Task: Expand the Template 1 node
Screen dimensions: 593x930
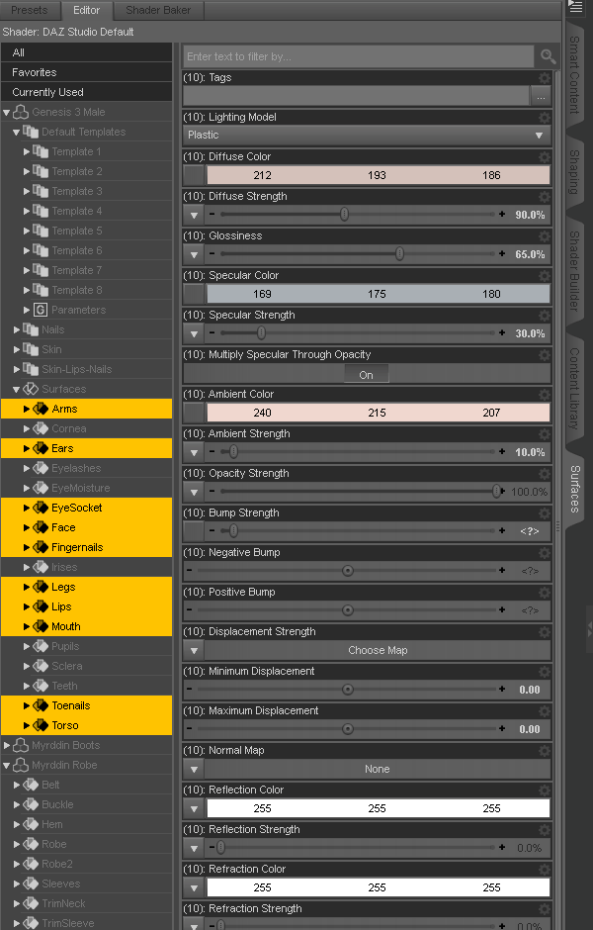Action: tap(27, 151)
